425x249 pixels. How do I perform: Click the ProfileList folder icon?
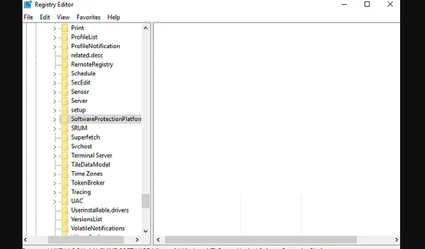pos(65,37)
